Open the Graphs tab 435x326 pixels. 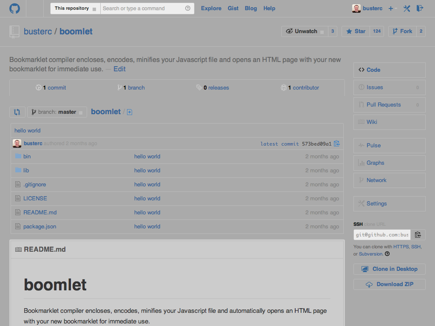point(389,163)
